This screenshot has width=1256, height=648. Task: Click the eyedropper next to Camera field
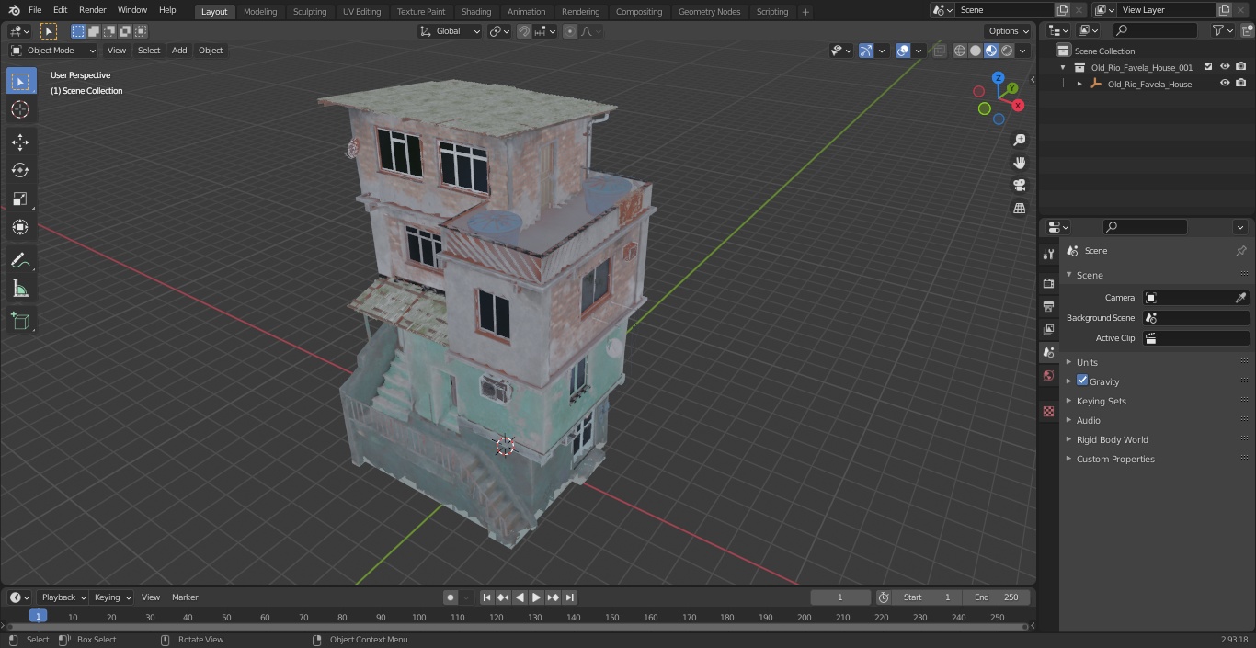tap(1240, 298)
